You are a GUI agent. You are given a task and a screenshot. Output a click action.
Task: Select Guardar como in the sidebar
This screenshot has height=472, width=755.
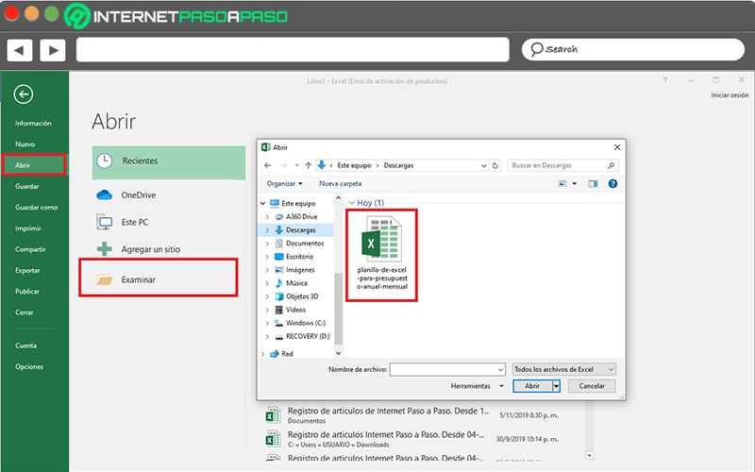tap(36, 207)
